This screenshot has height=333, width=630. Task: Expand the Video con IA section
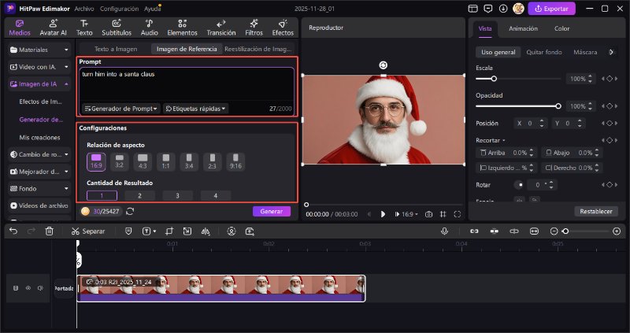point(39,67)
